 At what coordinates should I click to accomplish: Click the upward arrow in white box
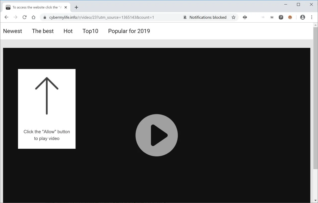(x=47, y=96)
